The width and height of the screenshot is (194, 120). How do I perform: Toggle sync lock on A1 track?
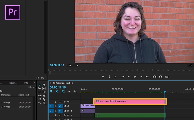pyautogui.click(x=65, y=111)
